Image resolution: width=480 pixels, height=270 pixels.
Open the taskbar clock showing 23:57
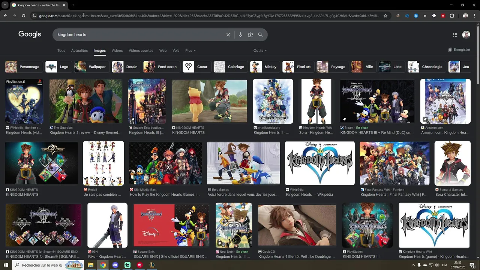[458, 265]
